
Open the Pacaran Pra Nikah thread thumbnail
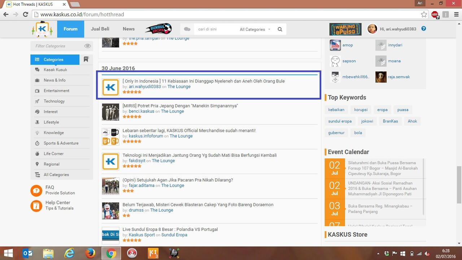(x=110, y=186)
